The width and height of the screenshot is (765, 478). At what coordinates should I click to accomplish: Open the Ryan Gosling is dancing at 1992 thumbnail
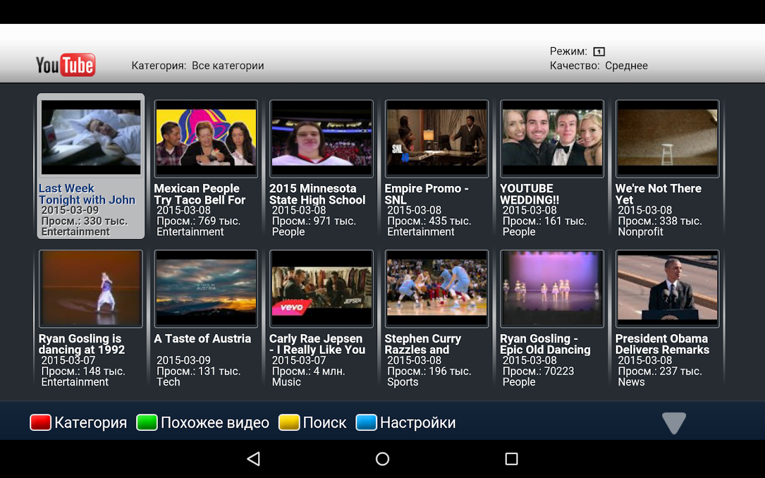click(x=91, y=289)
